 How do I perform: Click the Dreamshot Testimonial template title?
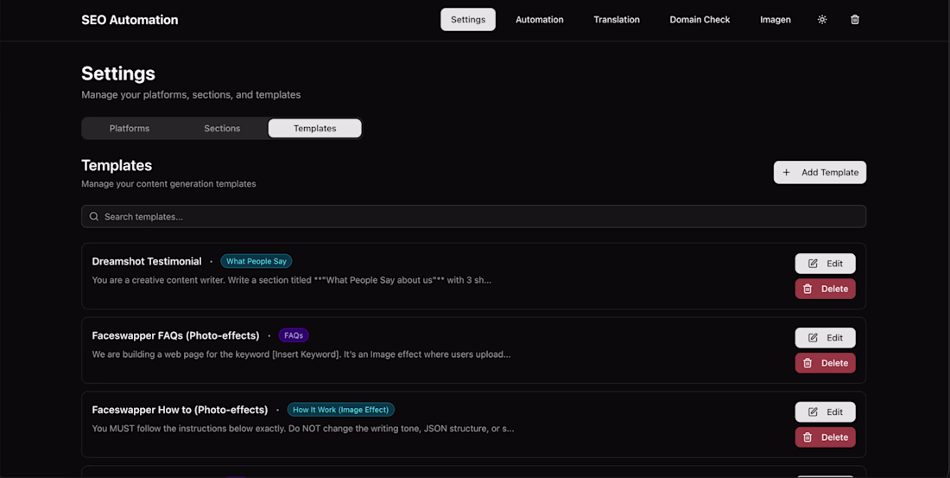click(x=147, y=261)
